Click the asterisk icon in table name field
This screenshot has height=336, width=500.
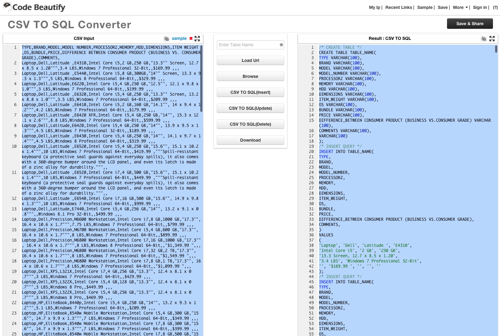click(x=280, y=45)
